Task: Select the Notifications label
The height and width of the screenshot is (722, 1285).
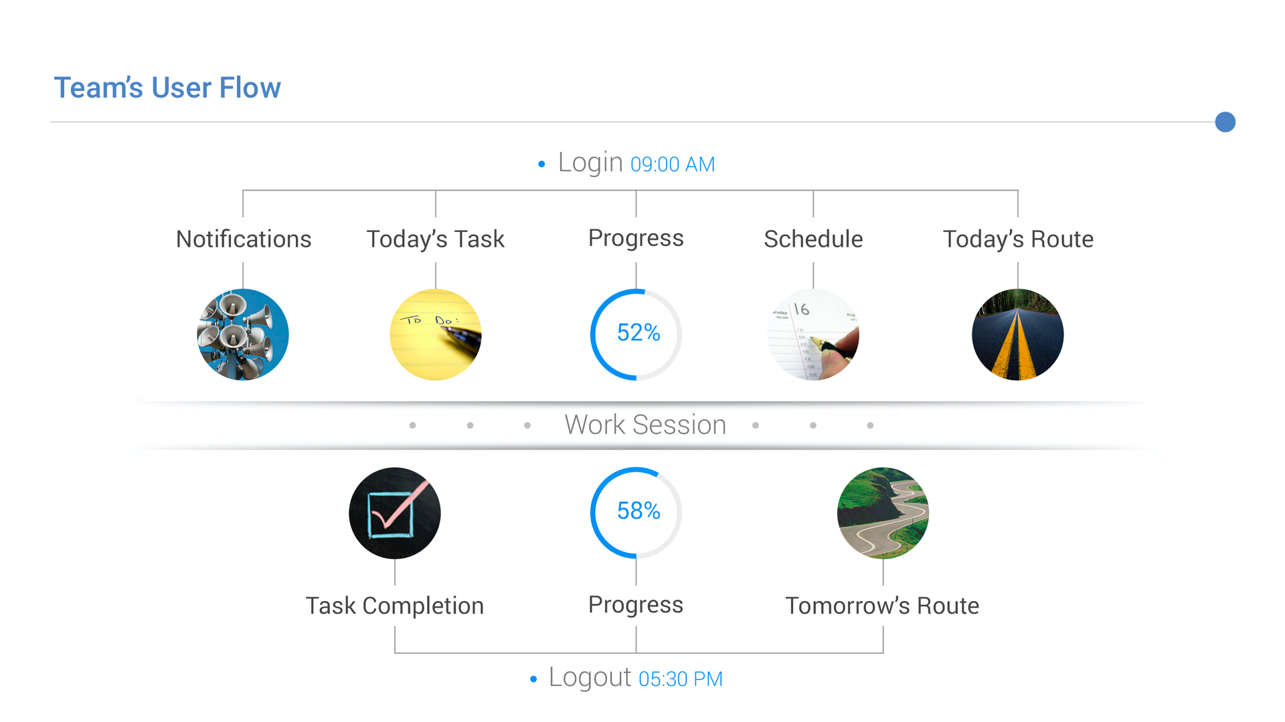Action: click(x=244, y=239)
